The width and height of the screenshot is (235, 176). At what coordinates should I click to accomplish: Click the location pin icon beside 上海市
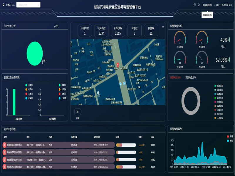coord(3,5)
